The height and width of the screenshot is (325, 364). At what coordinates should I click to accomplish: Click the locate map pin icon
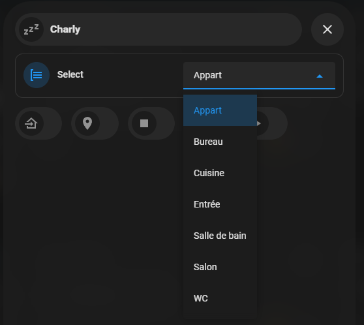[87, 123]
